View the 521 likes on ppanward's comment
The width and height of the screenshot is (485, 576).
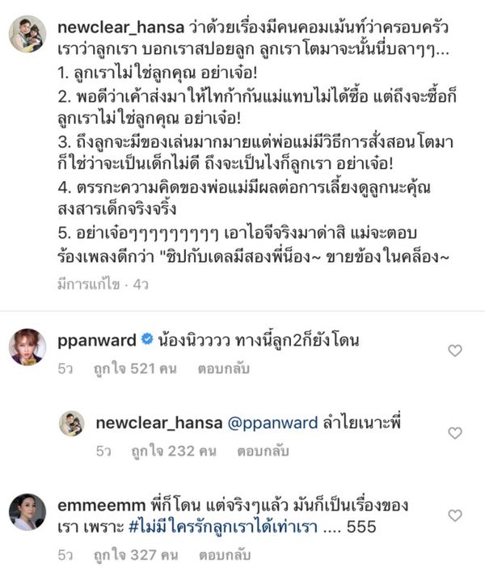pos(135,368)
